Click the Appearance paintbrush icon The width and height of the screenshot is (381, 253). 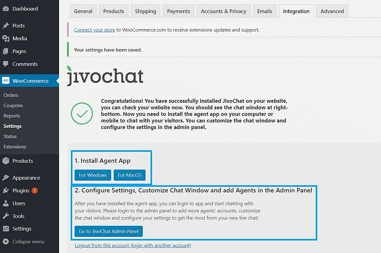point(6,178)
